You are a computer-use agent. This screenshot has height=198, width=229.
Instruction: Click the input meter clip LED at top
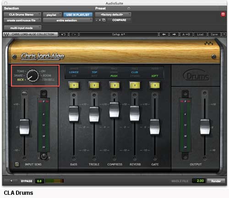(44, 101)
